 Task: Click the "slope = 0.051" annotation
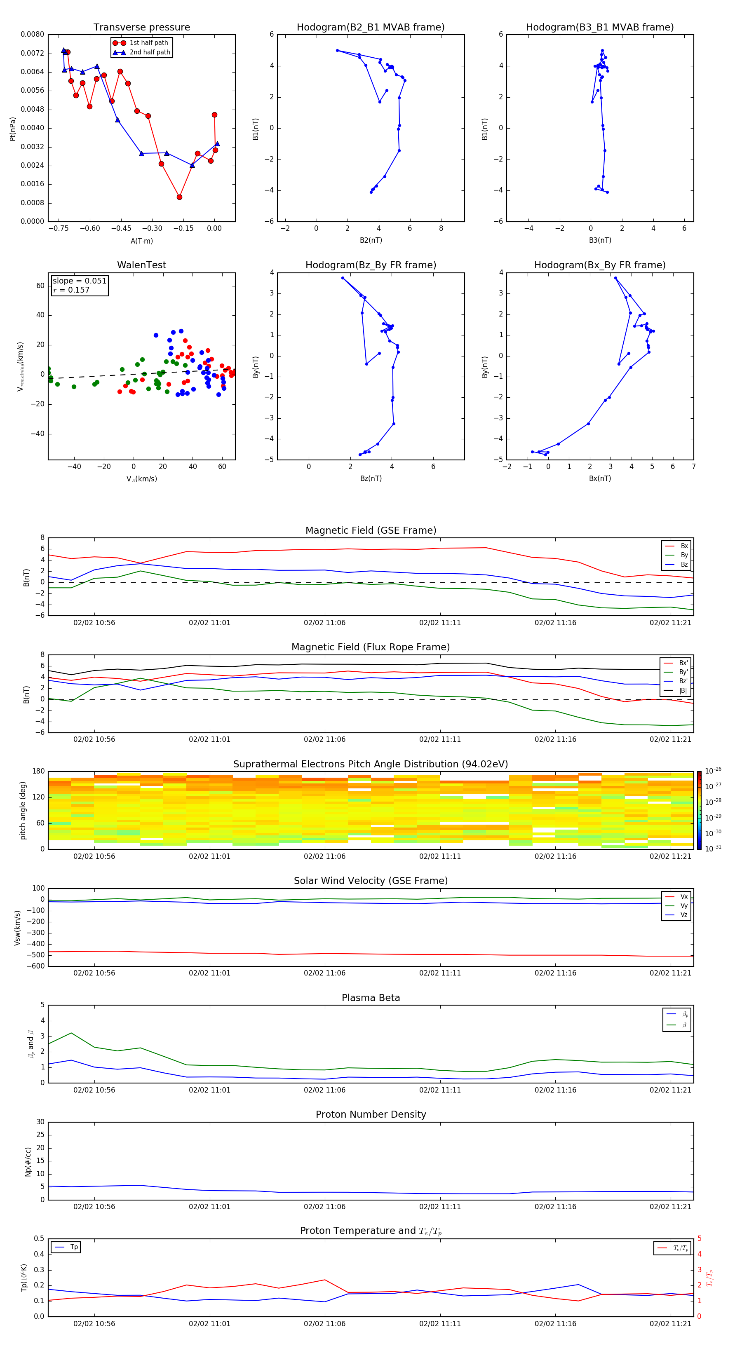pyautogui.click(x=79, y=281)
